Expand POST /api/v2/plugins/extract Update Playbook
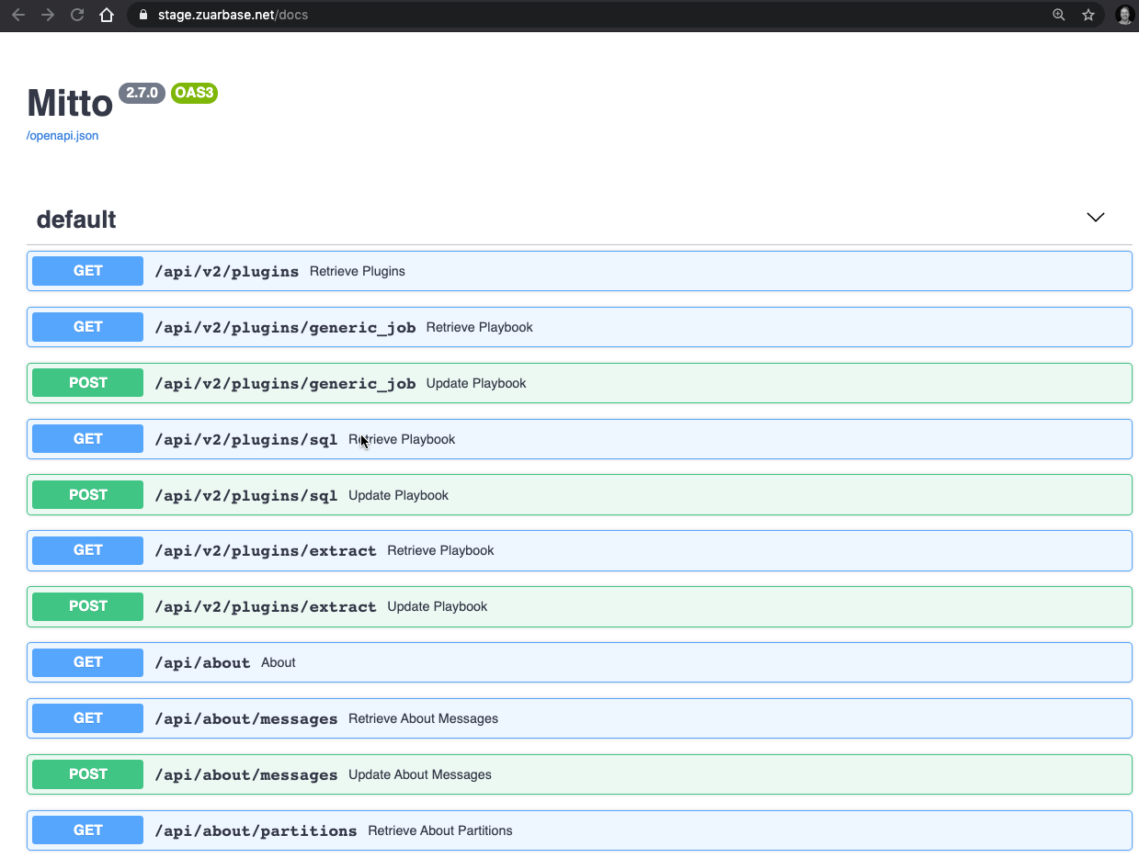The image size is (1139, 858). click(579, 606)
